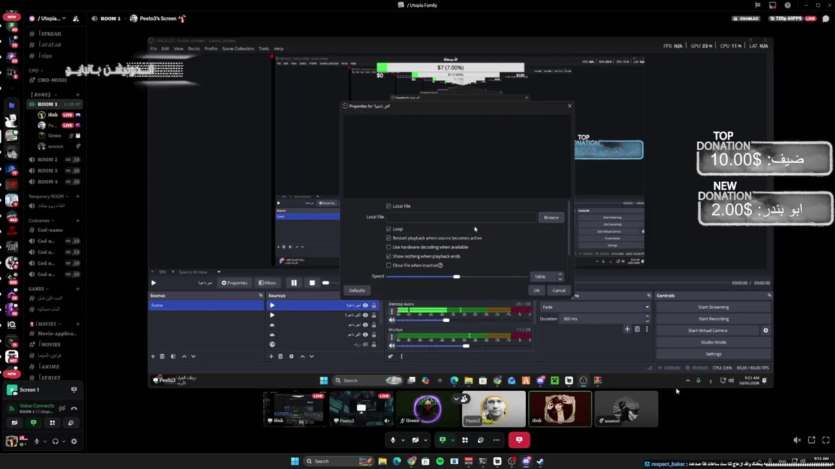Adjust Mic/Aux volume slider in streamed OBS
This screenshot has width=835, height=469.
pyautogui.click(x=466, y=346)
